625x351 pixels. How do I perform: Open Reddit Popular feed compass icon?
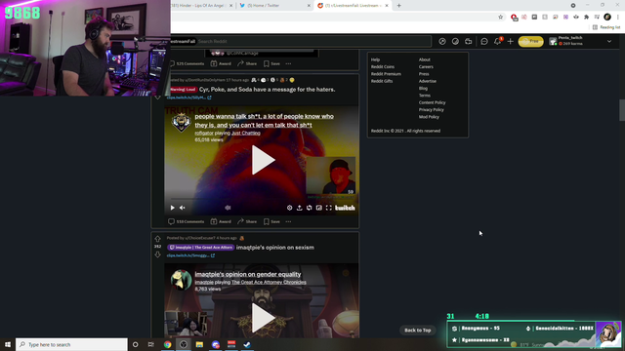442,41
